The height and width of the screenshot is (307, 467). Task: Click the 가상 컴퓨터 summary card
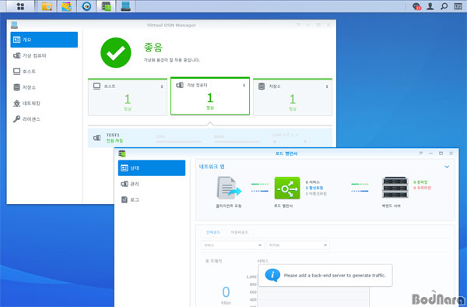pos(210,97)
